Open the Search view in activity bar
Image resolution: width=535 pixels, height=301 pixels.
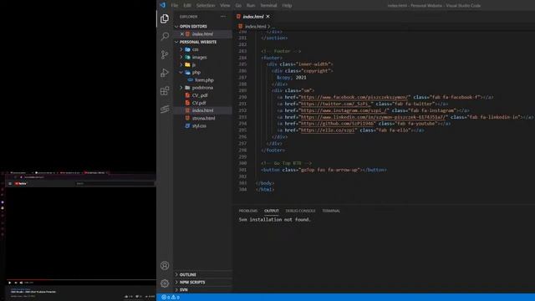(165, 36)
